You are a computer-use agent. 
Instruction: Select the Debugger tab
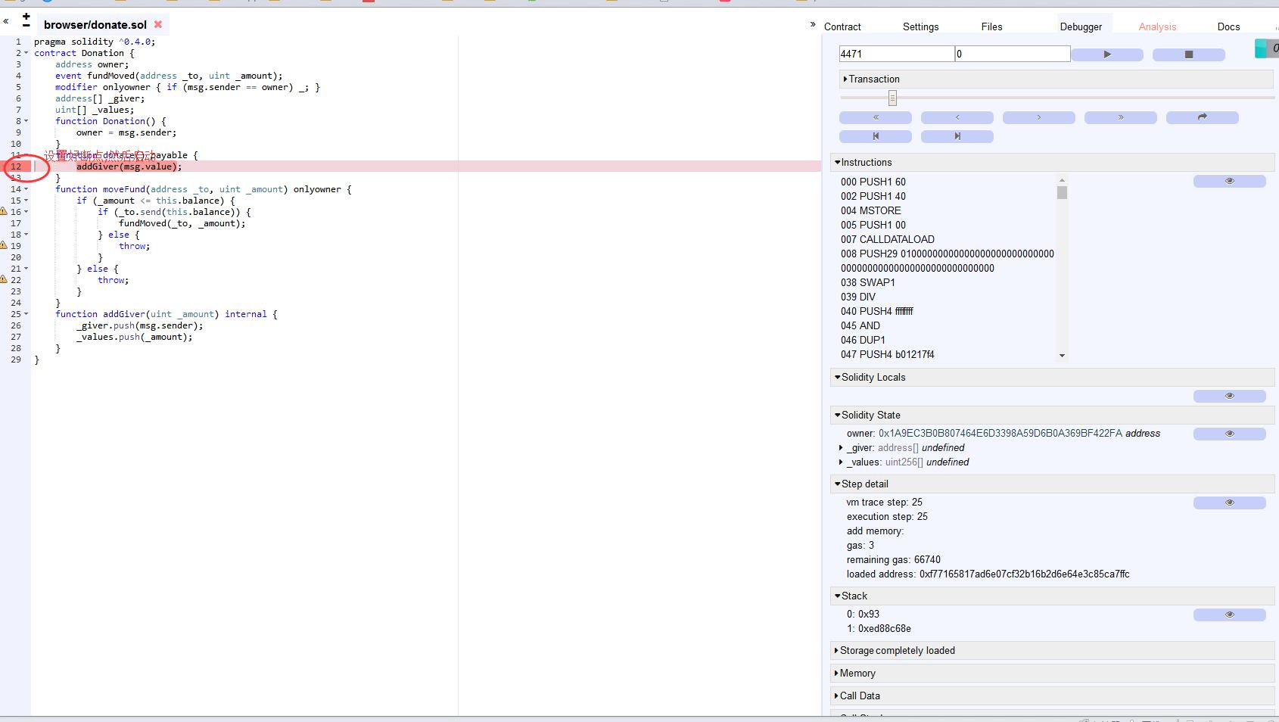1081,26
